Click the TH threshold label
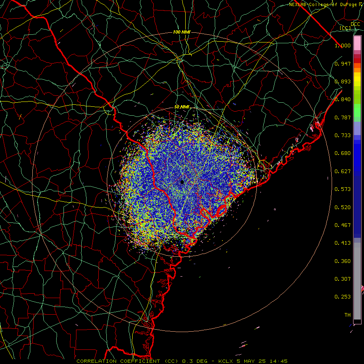364x364 pixels. [x=347, y=315]
